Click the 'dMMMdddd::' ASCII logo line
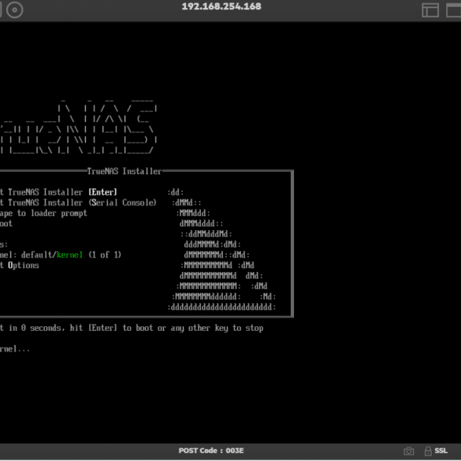This screenshot has width=461, height=461. click(x=201, y=224)
